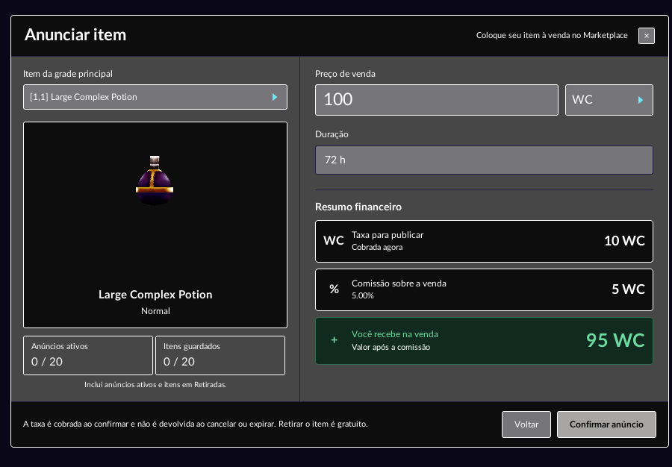Click the "Comissão sobre a venda" label
The width and height of the screenshot is (672, 467).
tap(399, 283)
